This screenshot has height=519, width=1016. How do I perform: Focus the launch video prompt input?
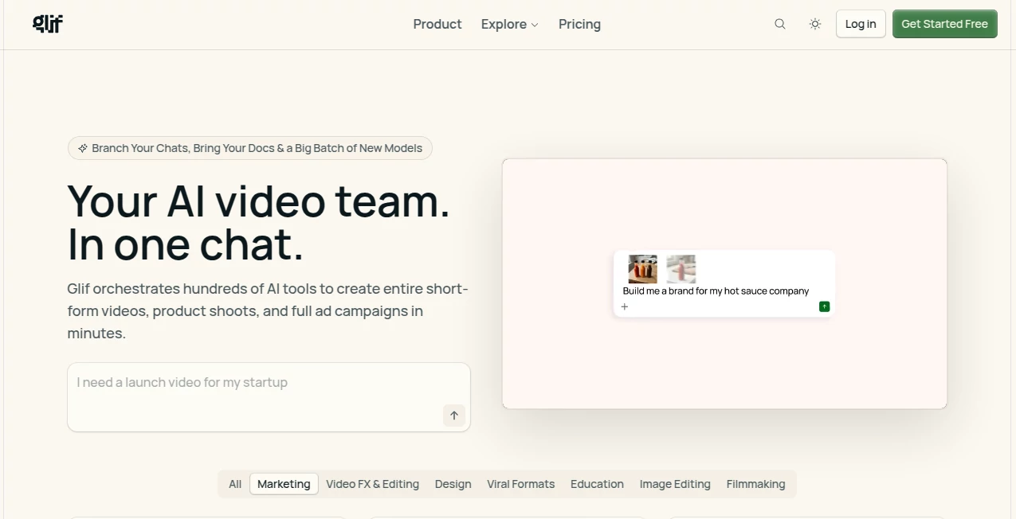269,397
